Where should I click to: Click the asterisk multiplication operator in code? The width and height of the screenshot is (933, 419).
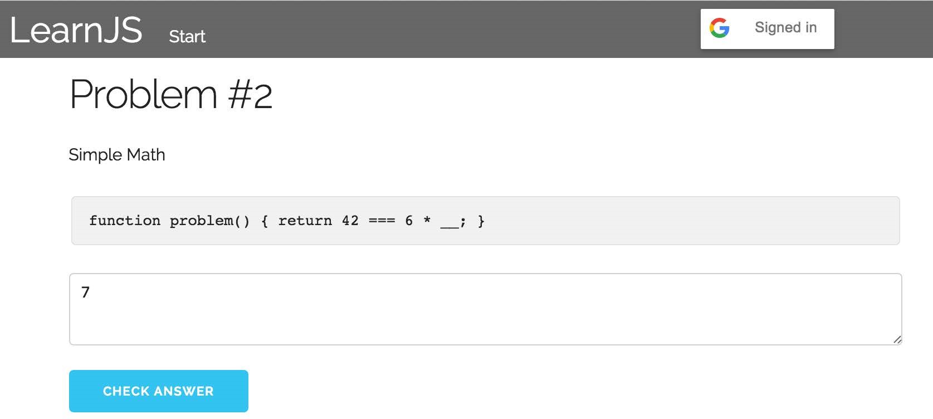pos(427,220)
